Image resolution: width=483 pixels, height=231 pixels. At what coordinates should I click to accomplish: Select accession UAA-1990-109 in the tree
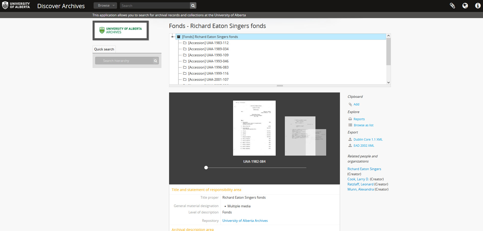click(x=208, y=55)
